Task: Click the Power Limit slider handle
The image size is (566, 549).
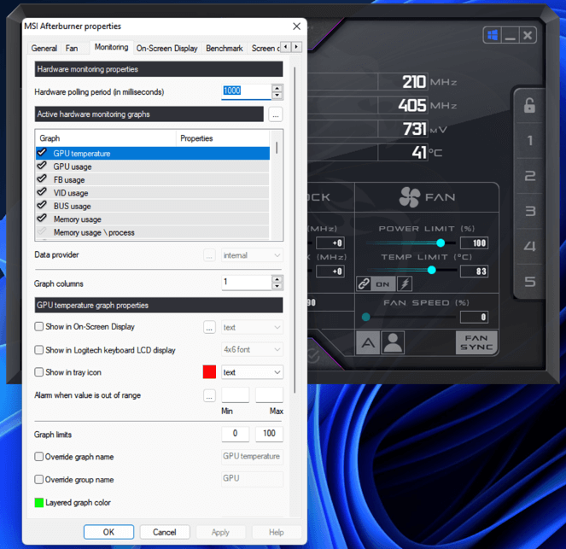Action: tap(441, 243)
